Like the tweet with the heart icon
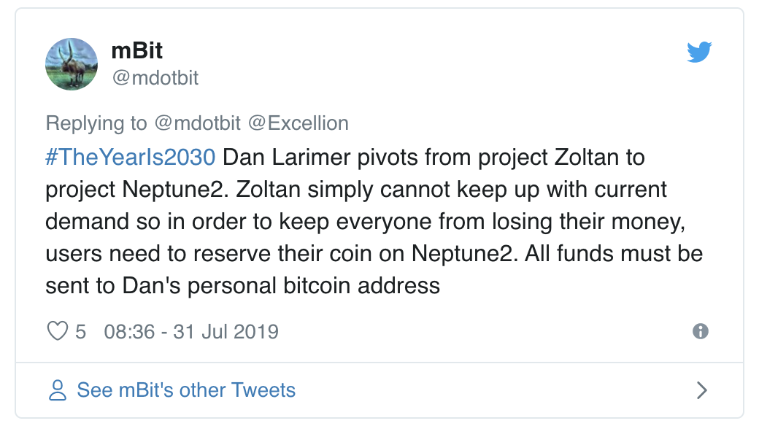Screen dimensions: 759x426 [57, 332]
